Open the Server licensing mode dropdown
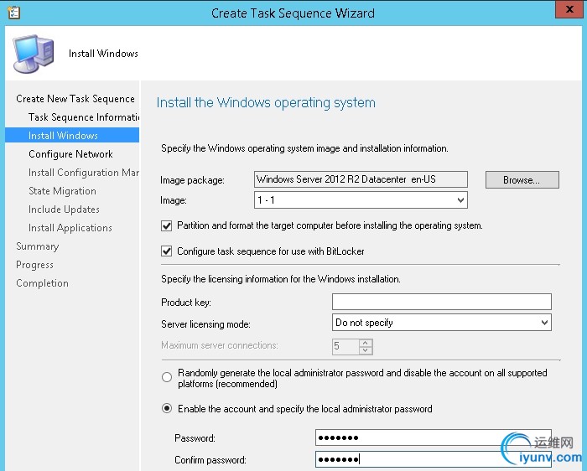Viewport: 587px width, 471px height. [x=442, y=323]
